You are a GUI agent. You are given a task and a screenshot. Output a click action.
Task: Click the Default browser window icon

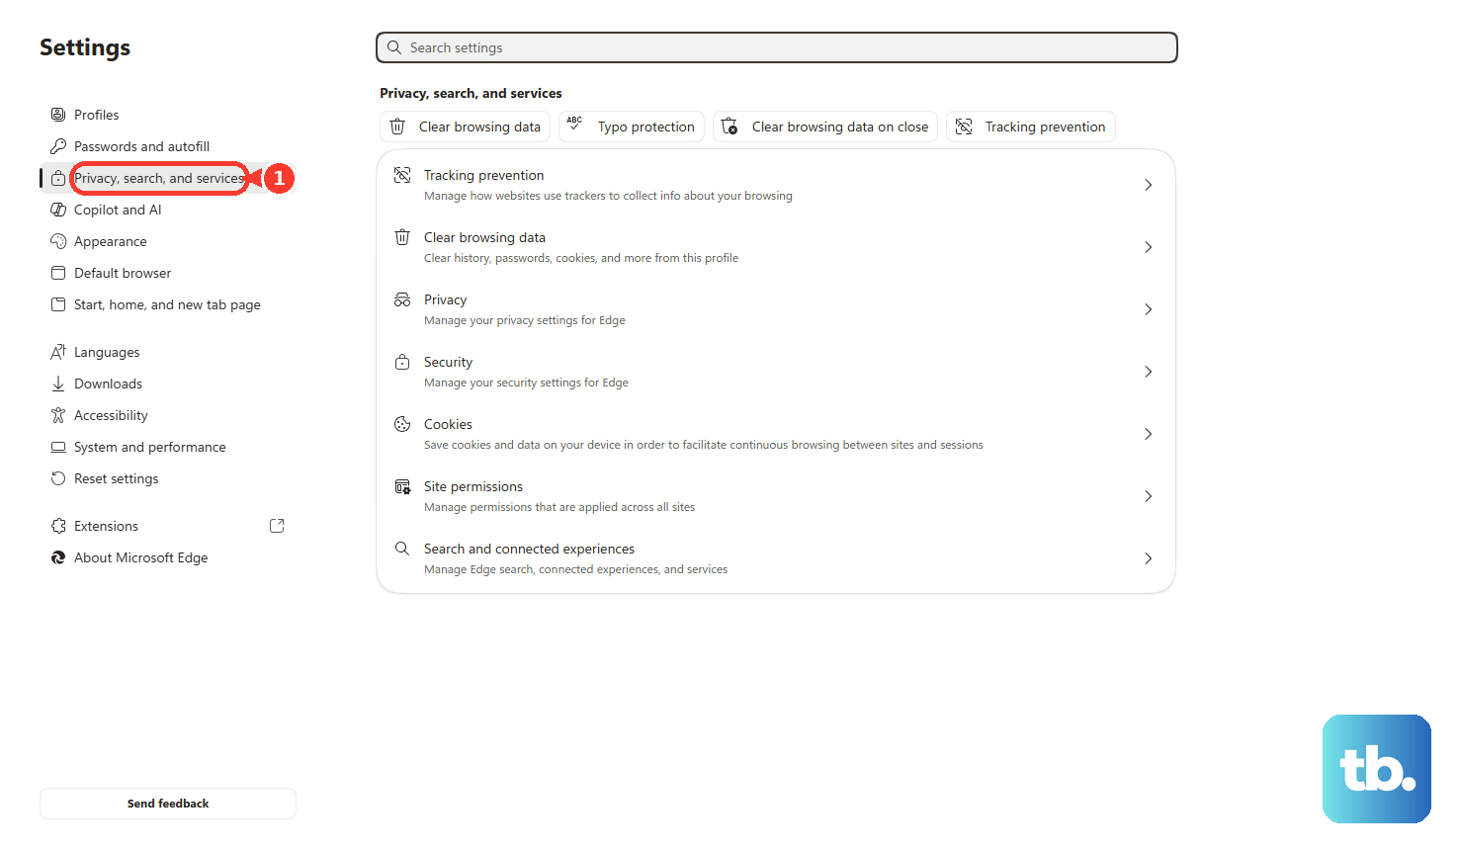pyautogui.click(x=58, y=273)
